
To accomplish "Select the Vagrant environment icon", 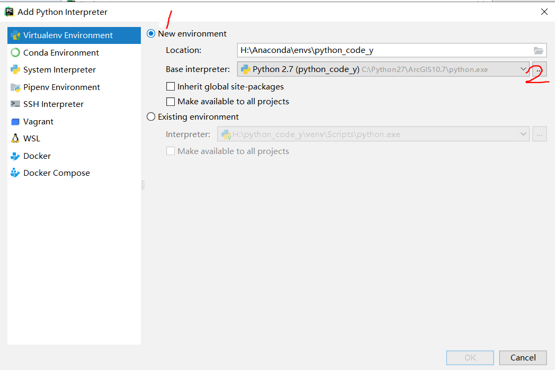I will [x=15, y=121].
